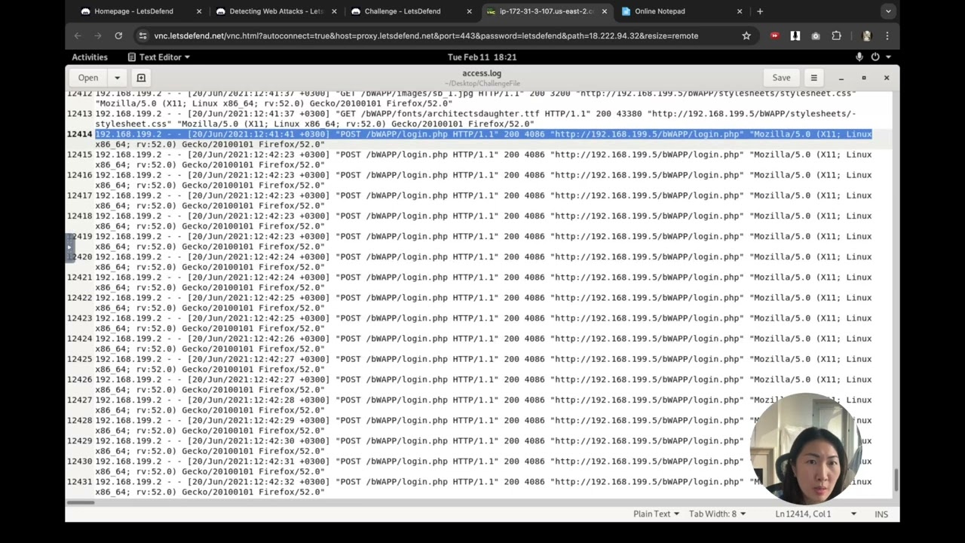Viewport: 965px width, 543px height.
Task: Expand recent files arrow next to Open
Action: coord(117,78)
